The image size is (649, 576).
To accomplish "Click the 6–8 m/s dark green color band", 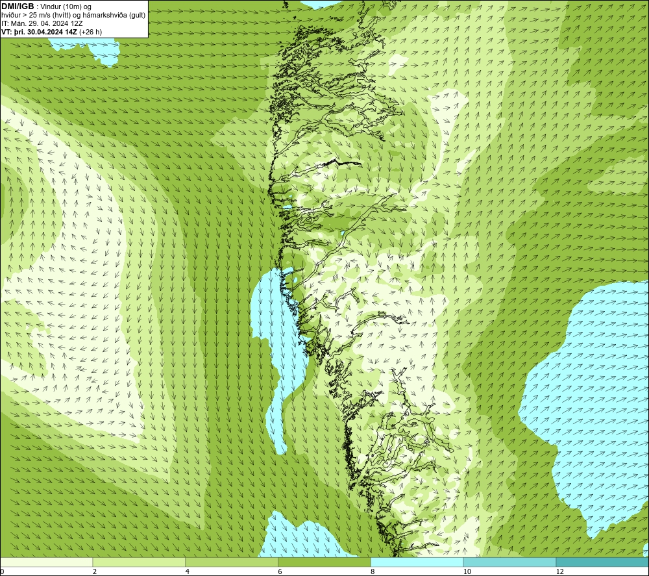I will 324,562.
